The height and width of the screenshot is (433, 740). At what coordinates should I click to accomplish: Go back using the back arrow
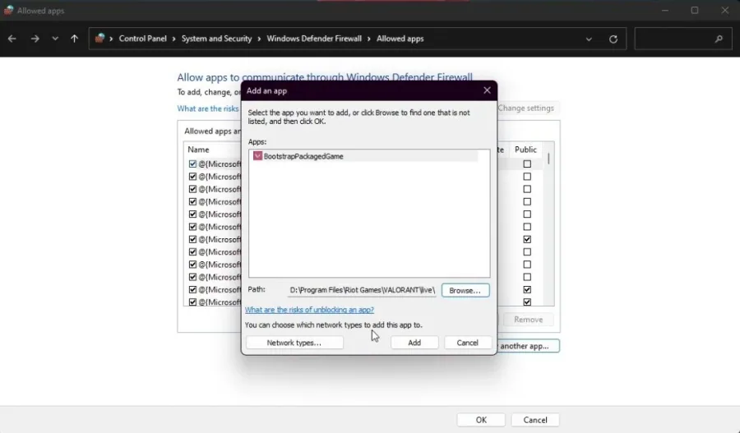pyautogui.click(x=12, y=39)
